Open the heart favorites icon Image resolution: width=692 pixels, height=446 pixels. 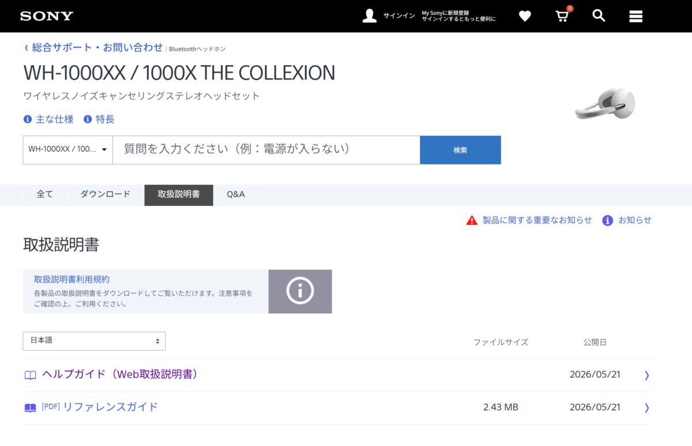tap(525, 16)
